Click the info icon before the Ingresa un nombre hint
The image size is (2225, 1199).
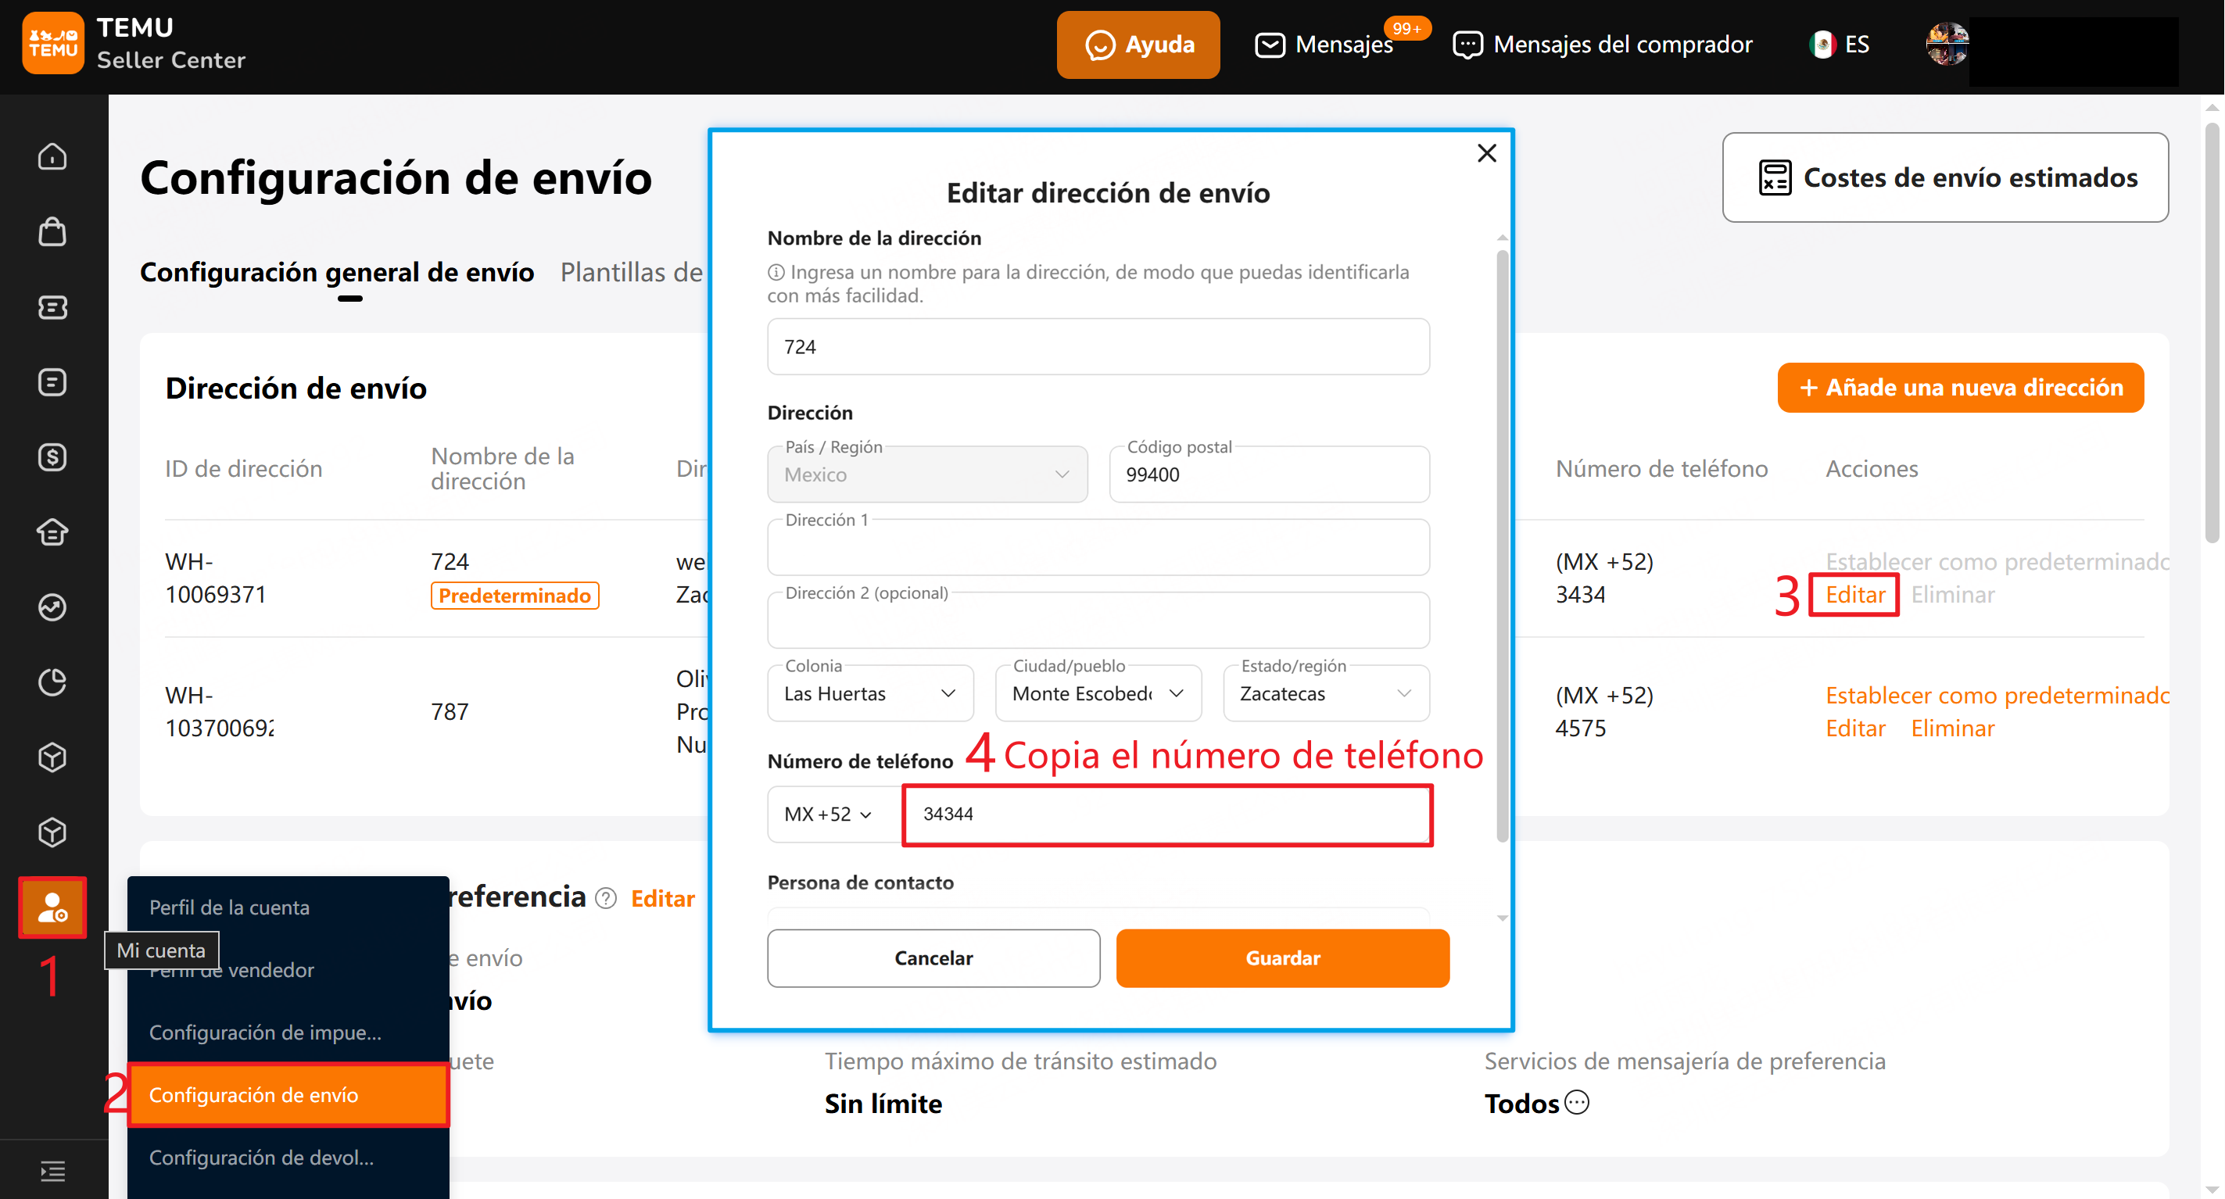coord(776,272)
